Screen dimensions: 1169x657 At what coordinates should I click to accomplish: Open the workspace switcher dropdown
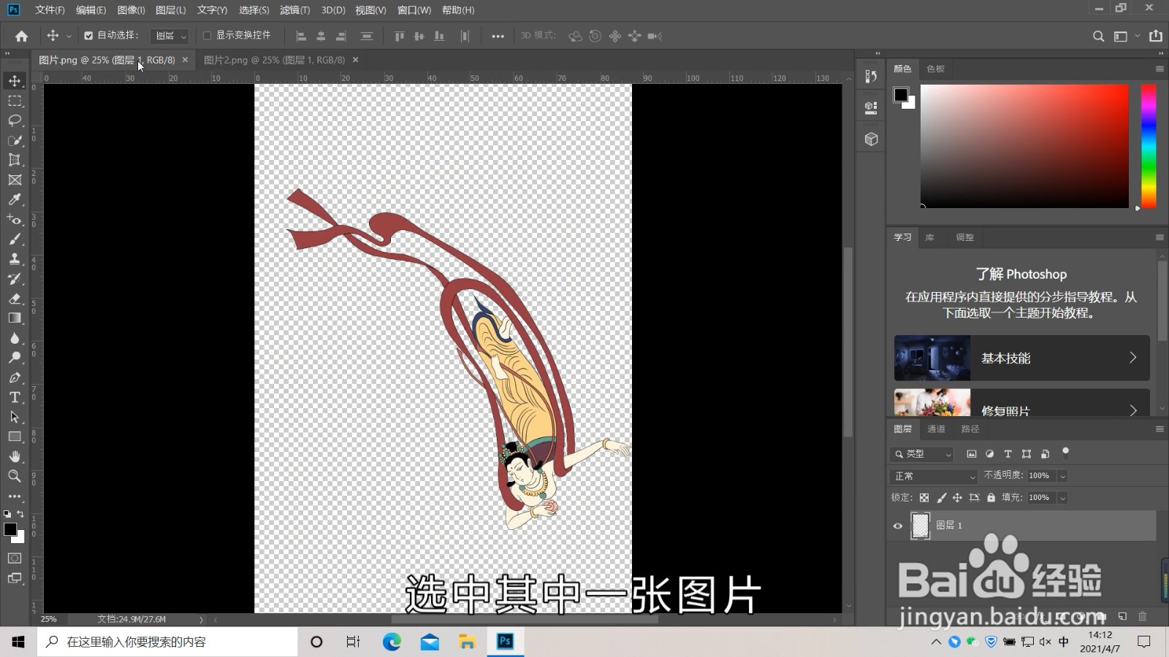coord(1126,36)
